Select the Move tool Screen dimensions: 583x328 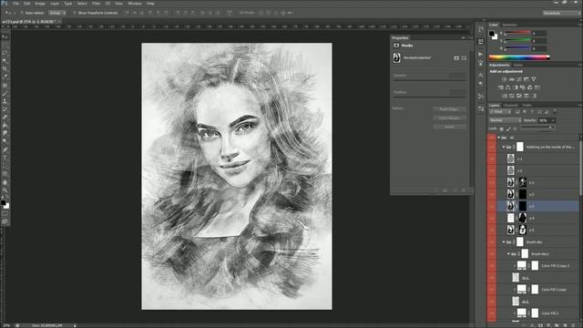[5, 36]
